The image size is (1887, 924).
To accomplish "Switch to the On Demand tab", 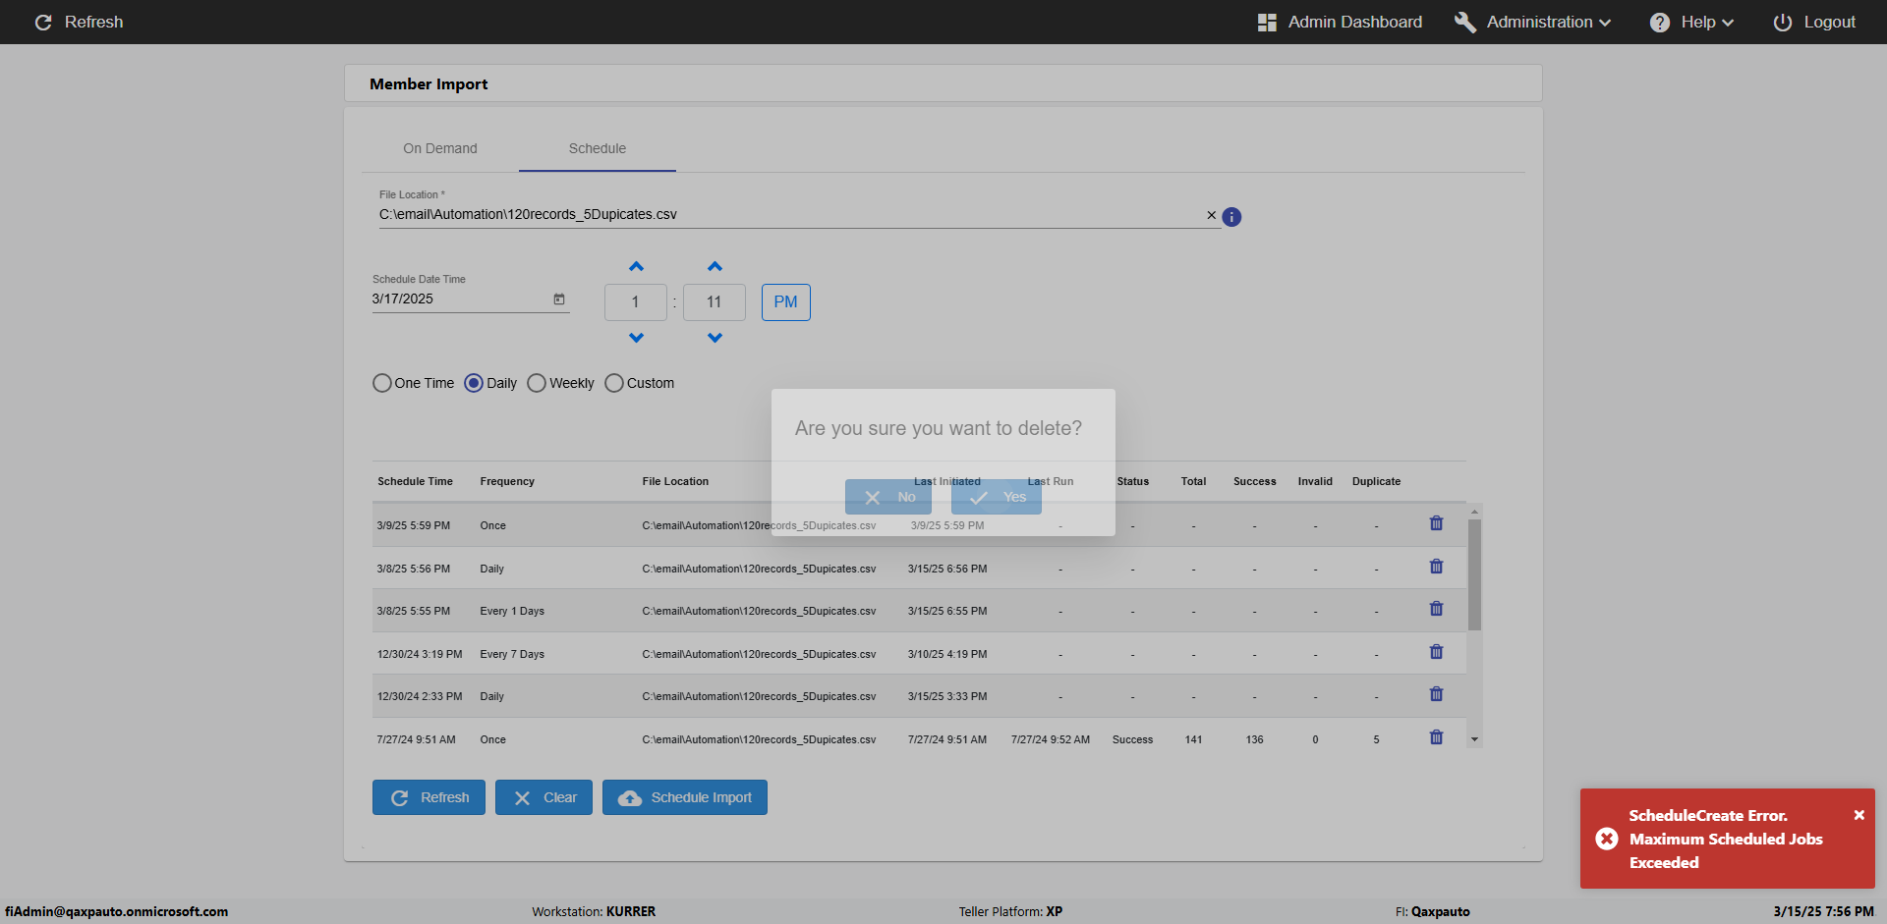I will pos(439,148).
